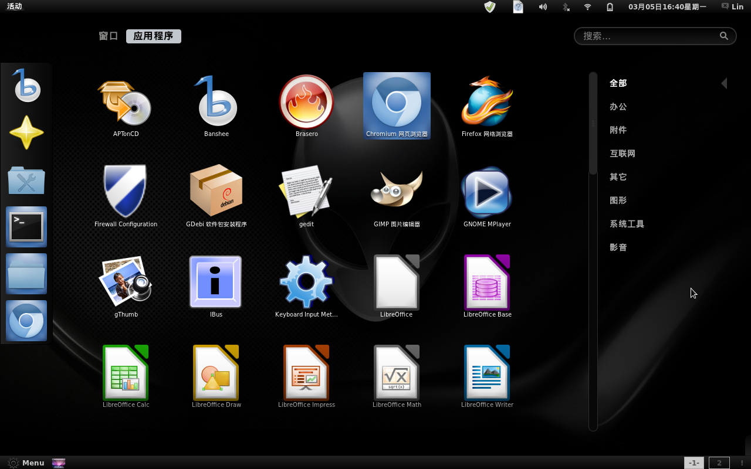Select the 其它 category
Viewport: 751px width, 469px height.
(618, 177)
